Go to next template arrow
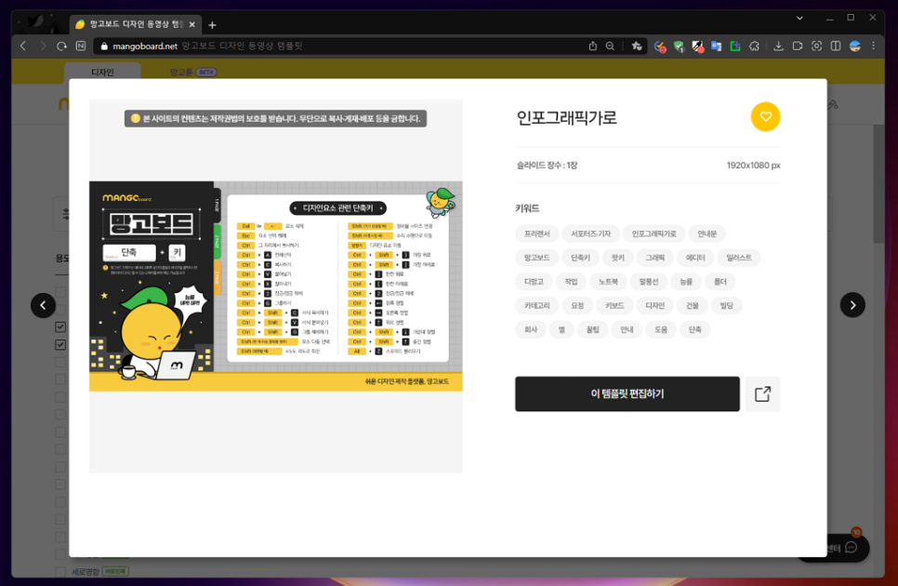The height and width of the screenshot is (586, 898). (852, 305)
